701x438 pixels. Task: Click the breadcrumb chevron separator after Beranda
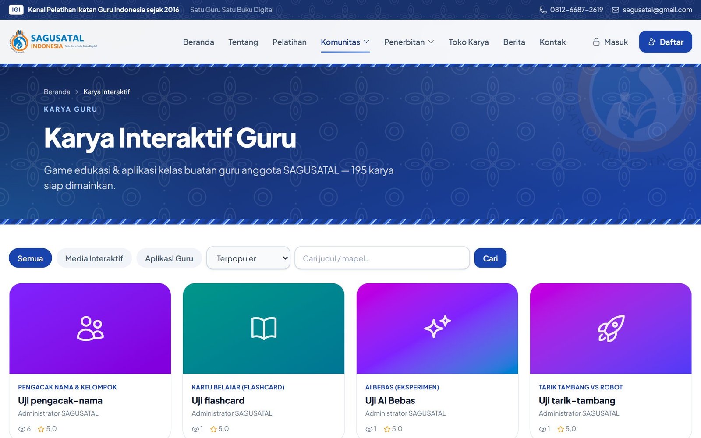[x=77, y=92]
